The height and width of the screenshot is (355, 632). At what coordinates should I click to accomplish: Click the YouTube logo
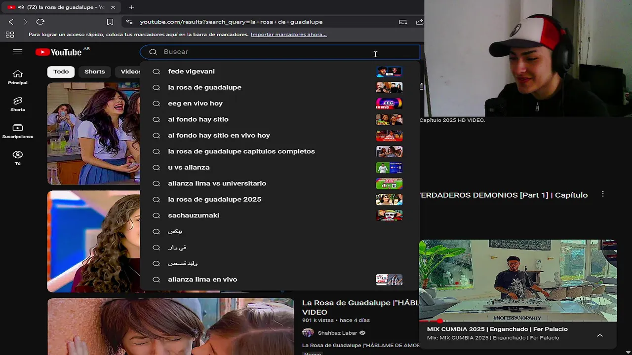coord(58,52)
